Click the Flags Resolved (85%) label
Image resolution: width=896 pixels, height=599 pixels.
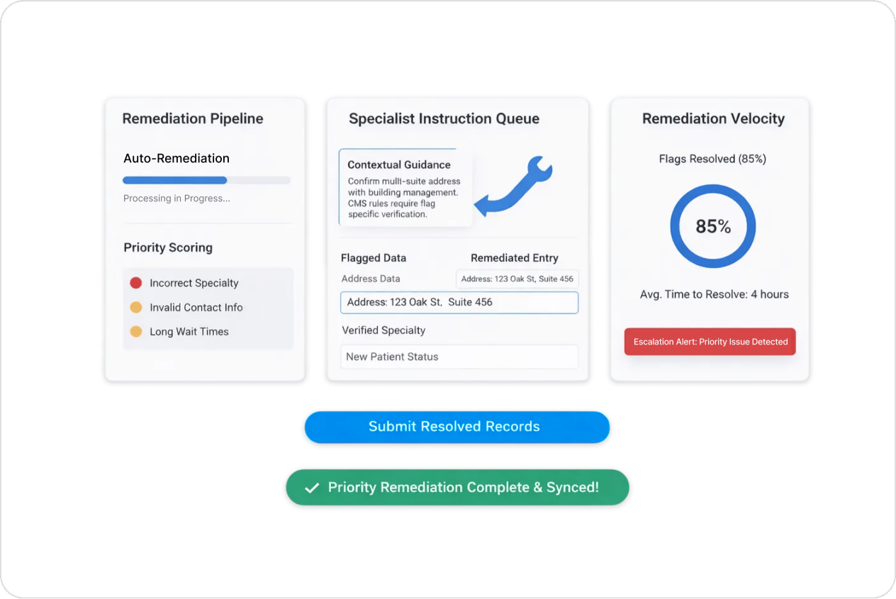pos(712,159)
